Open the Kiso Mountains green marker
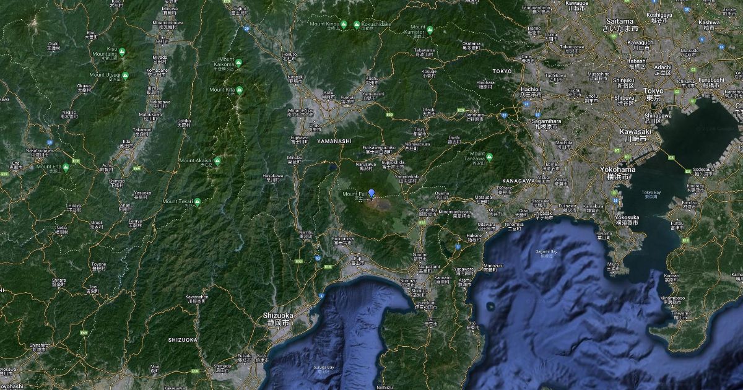Image resolution: width=743 pixels, height=390 pixels. click(122, 53)
